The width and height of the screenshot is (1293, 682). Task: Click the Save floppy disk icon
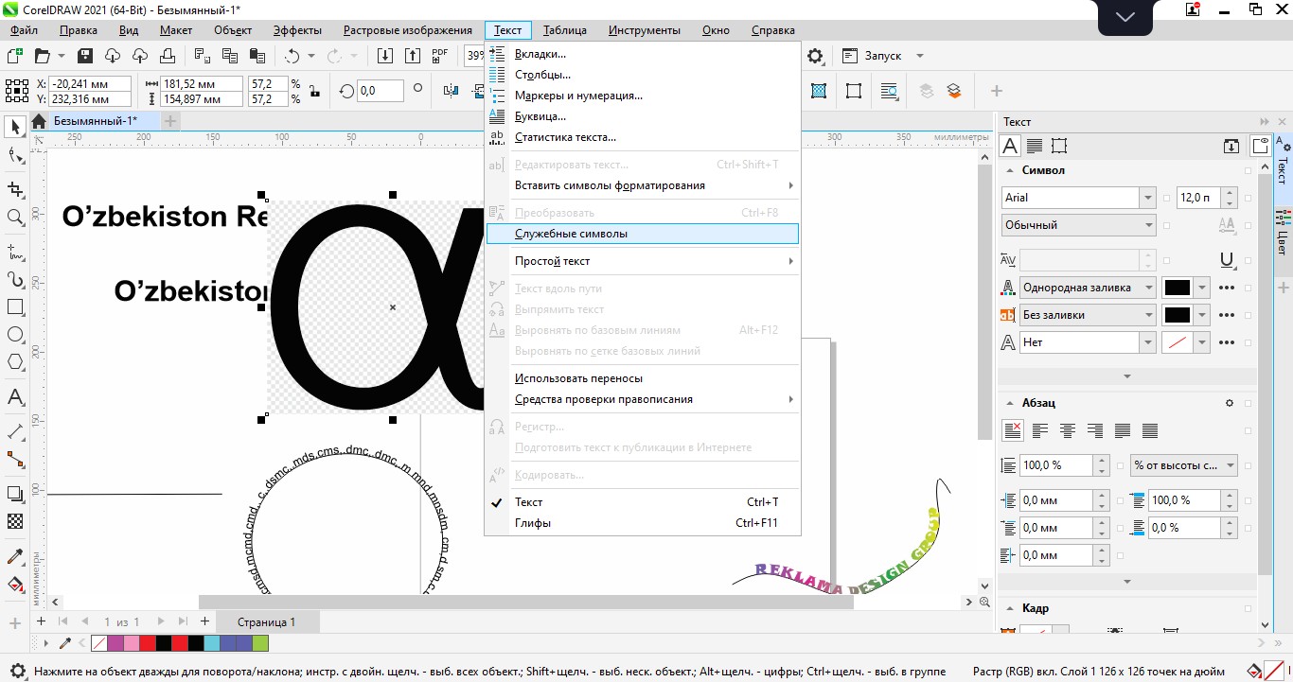click(84, 56)
